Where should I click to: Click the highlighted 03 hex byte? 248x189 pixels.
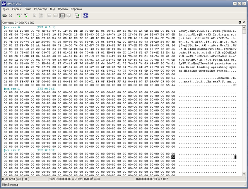[173, 157]
